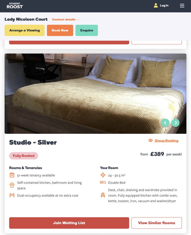Click the dual-occupancy people icon
Screen dimensions: 191x235
pyautogui.click(x=12, y=195)
